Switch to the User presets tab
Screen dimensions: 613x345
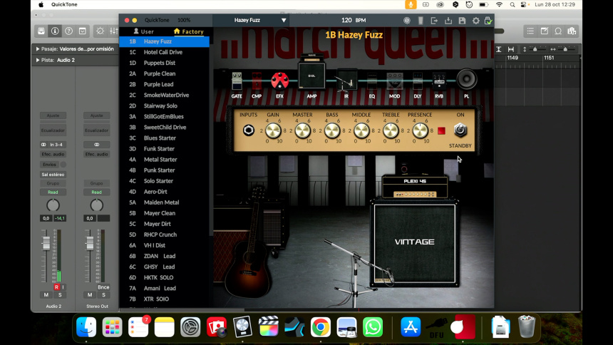pyautogui.click(x=143, y=31)
